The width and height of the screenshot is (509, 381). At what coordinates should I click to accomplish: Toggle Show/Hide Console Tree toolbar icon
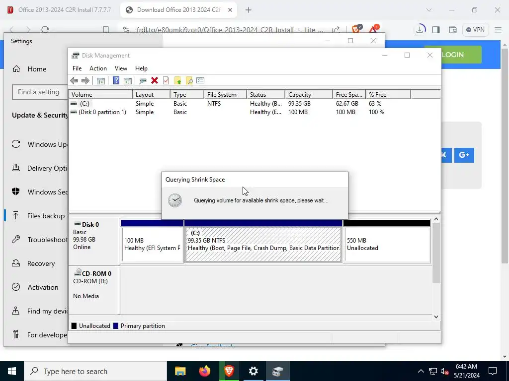pos(100,81)
